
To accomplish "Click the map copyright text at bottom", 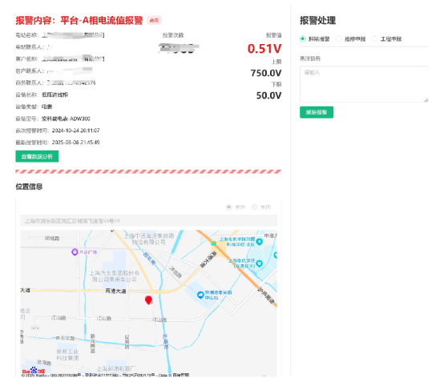I will pos(105,375).
